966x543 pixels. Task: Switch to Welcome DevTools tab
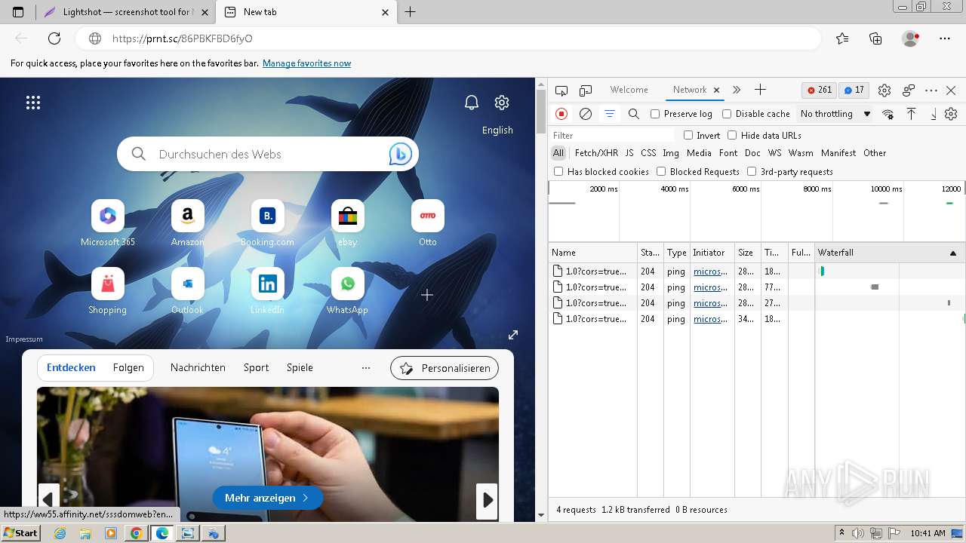(629, 90)
